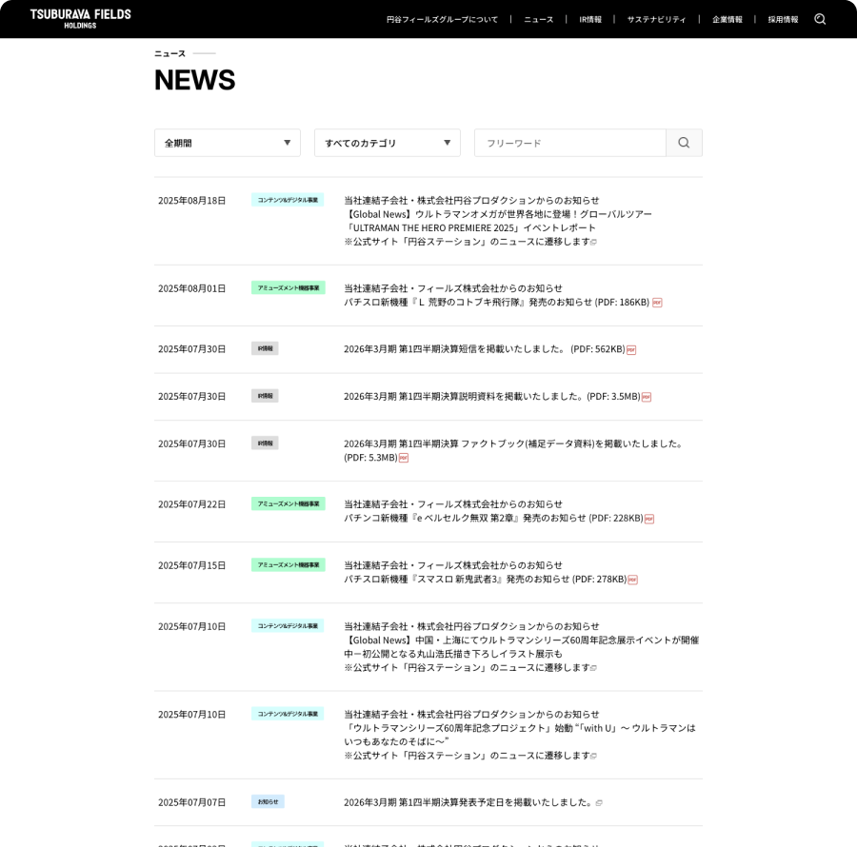Select ニュース in the top navigation

pyautogui.click(x=538, y=19)
